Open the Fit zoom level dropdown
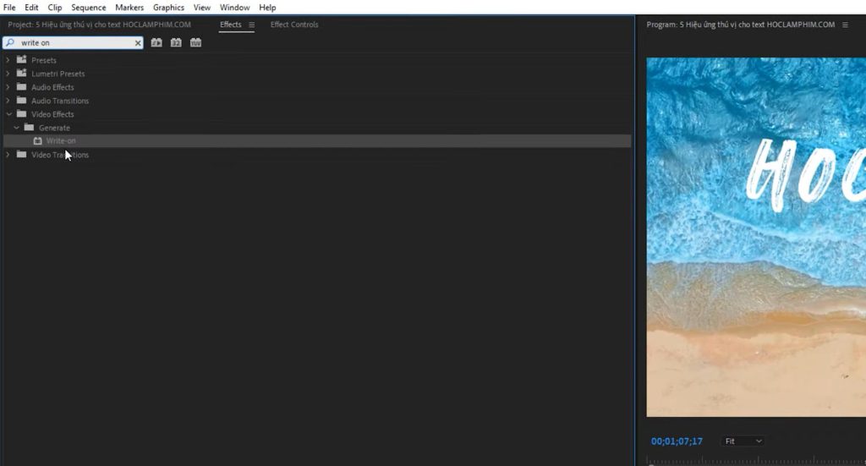This screenshot has height=466, width=866. point(743,441)
